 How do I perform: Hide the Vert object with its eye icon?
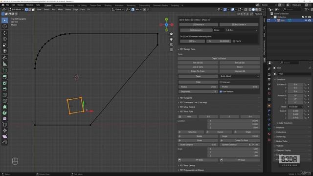306,21
